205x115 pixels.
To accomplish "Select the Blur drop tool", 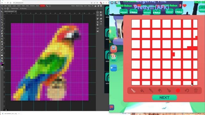I will tap(2, 42).
